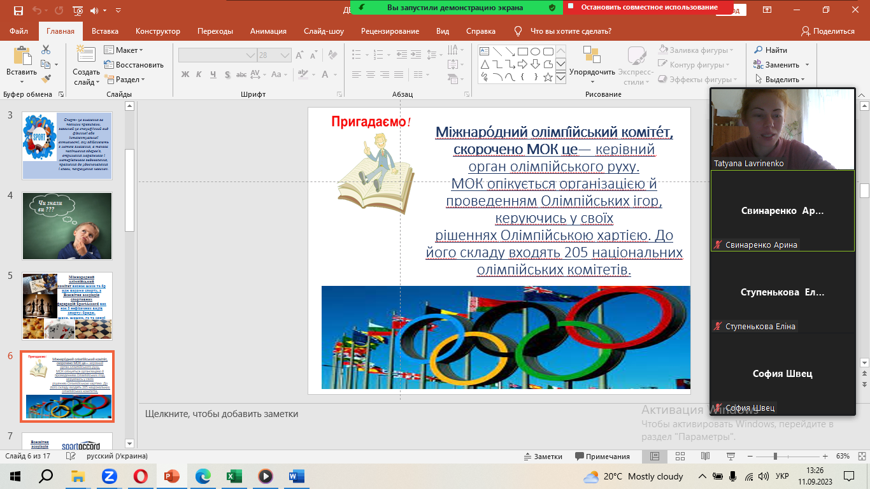Screen dimensions: 870x489
Task: Select slide 3 thumbnail with Sport image
Action: click(x=67, y=146)
